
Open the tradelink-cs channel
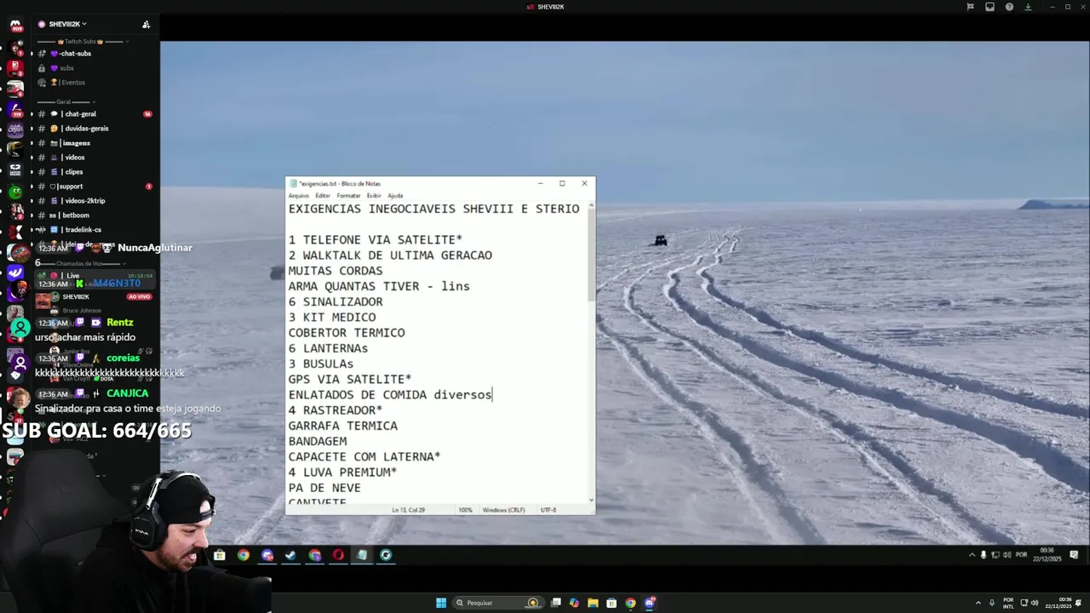click(x=95, y=230)
